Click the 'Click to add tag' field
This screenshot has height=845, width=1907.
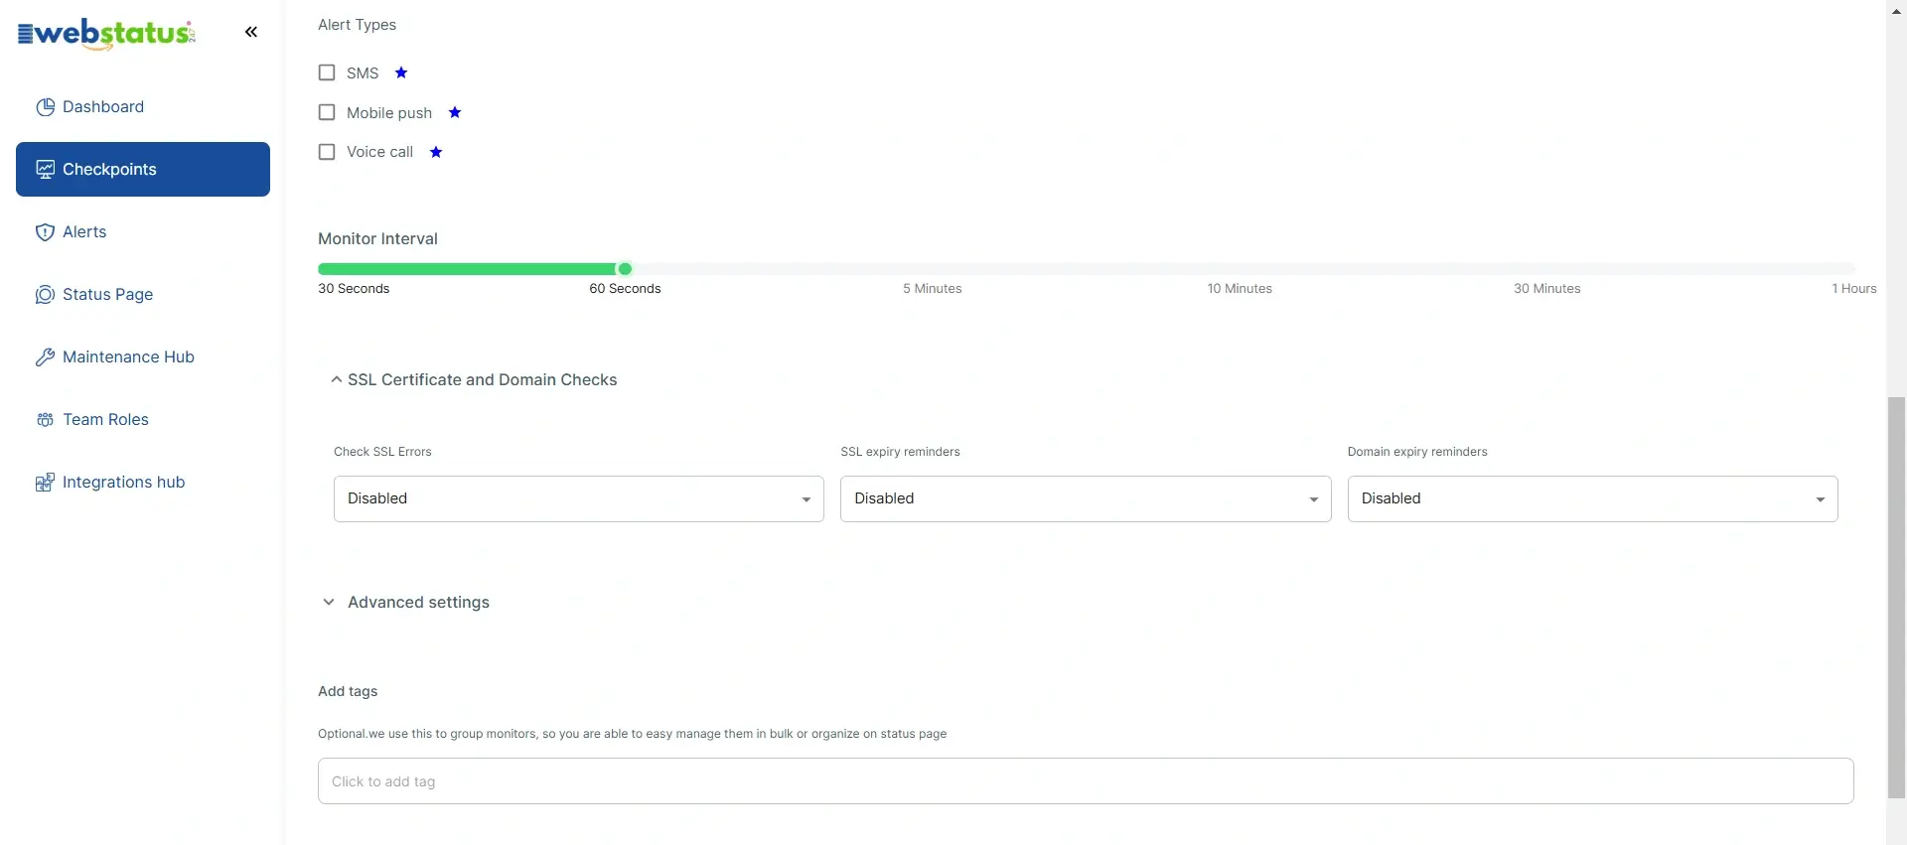click(x=1086, y=781)
